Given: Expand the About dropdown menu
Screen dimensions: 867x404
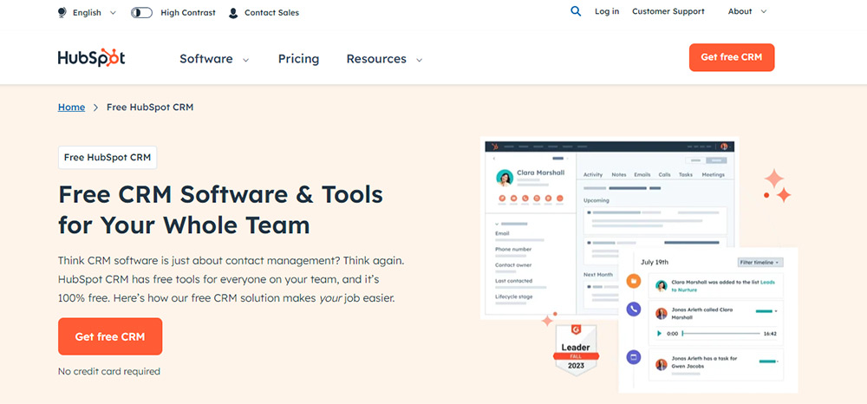Looking at the screenshot, I should pyautogui.click(x=747, y=11).
